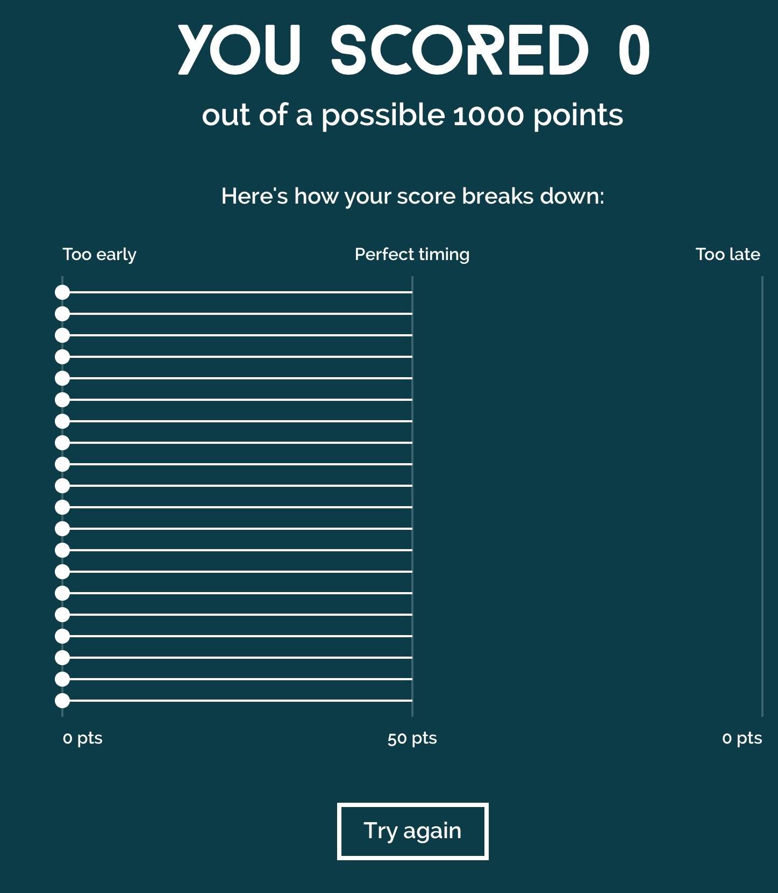
Task: Pick the fifth result dot from top
Action: point(62,378)
